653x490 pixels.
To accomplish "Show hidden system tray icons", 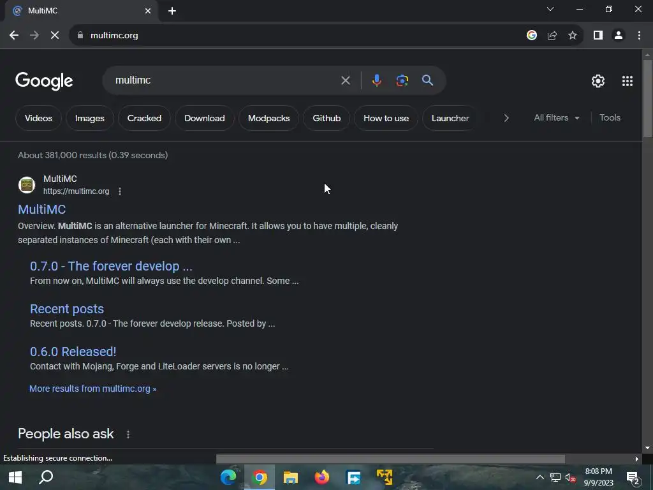I will (539, 477).
